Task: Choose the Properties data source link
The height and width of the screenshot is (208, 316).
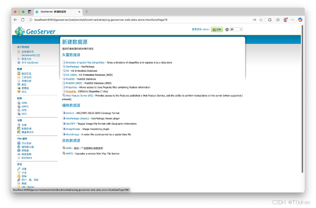Action: [x=71, y=87]
